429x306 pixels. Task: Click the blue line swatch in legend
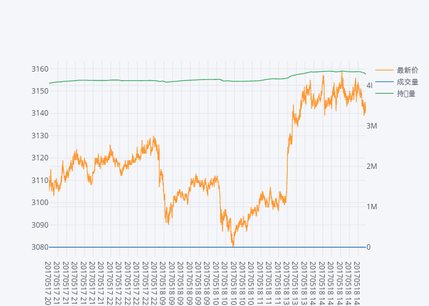tap(384, 82)
